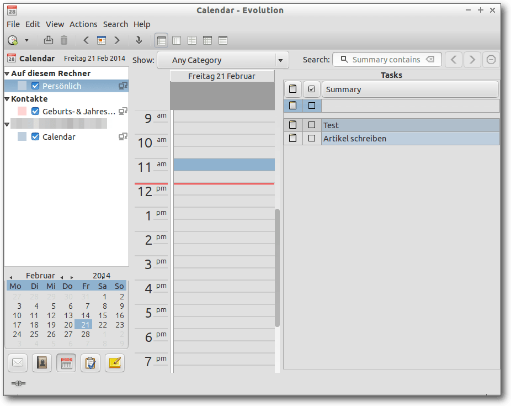The height and width of the screenshot is (406, 511).
Task: Open Contacts address book button
Action: coord(42,362)
